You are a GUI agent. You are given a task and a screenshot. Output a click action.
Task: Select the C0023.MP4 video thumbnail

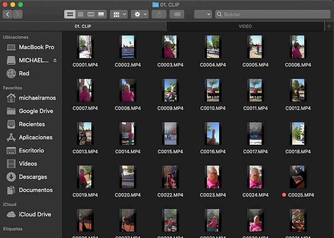pos(213,177)
